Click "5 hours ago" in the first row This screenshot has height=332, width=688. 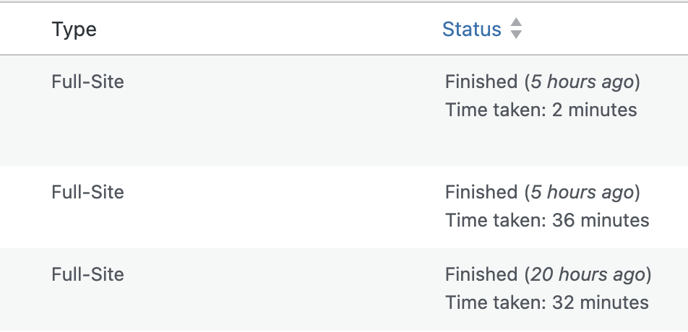(x=582, y=82)
